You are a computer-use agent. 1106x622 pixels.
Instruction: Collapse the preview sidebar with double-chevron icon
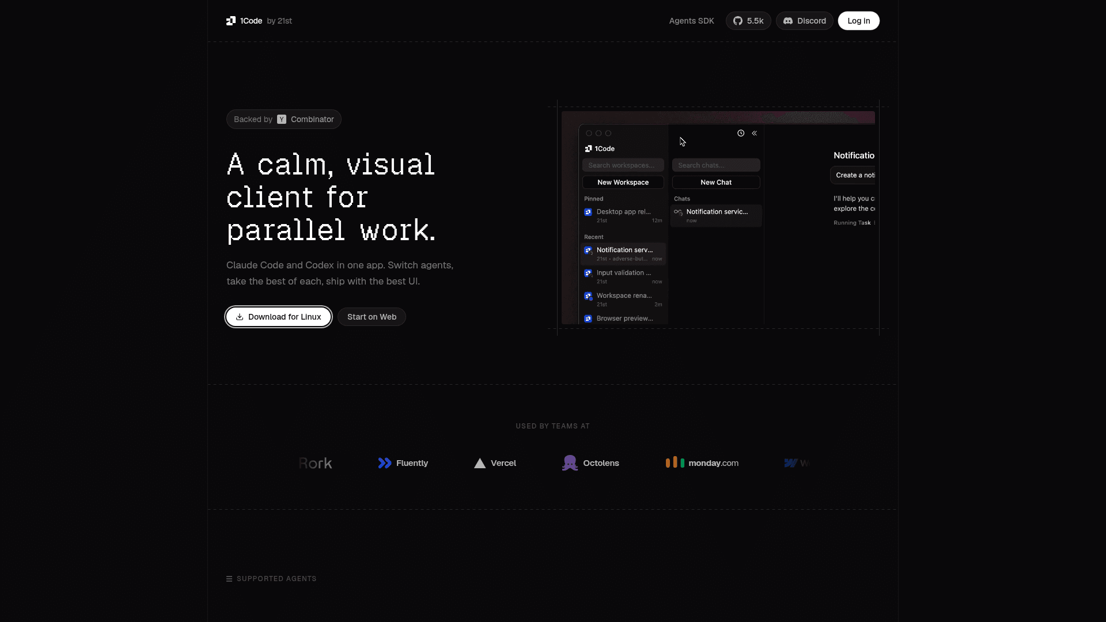[754, 133]
